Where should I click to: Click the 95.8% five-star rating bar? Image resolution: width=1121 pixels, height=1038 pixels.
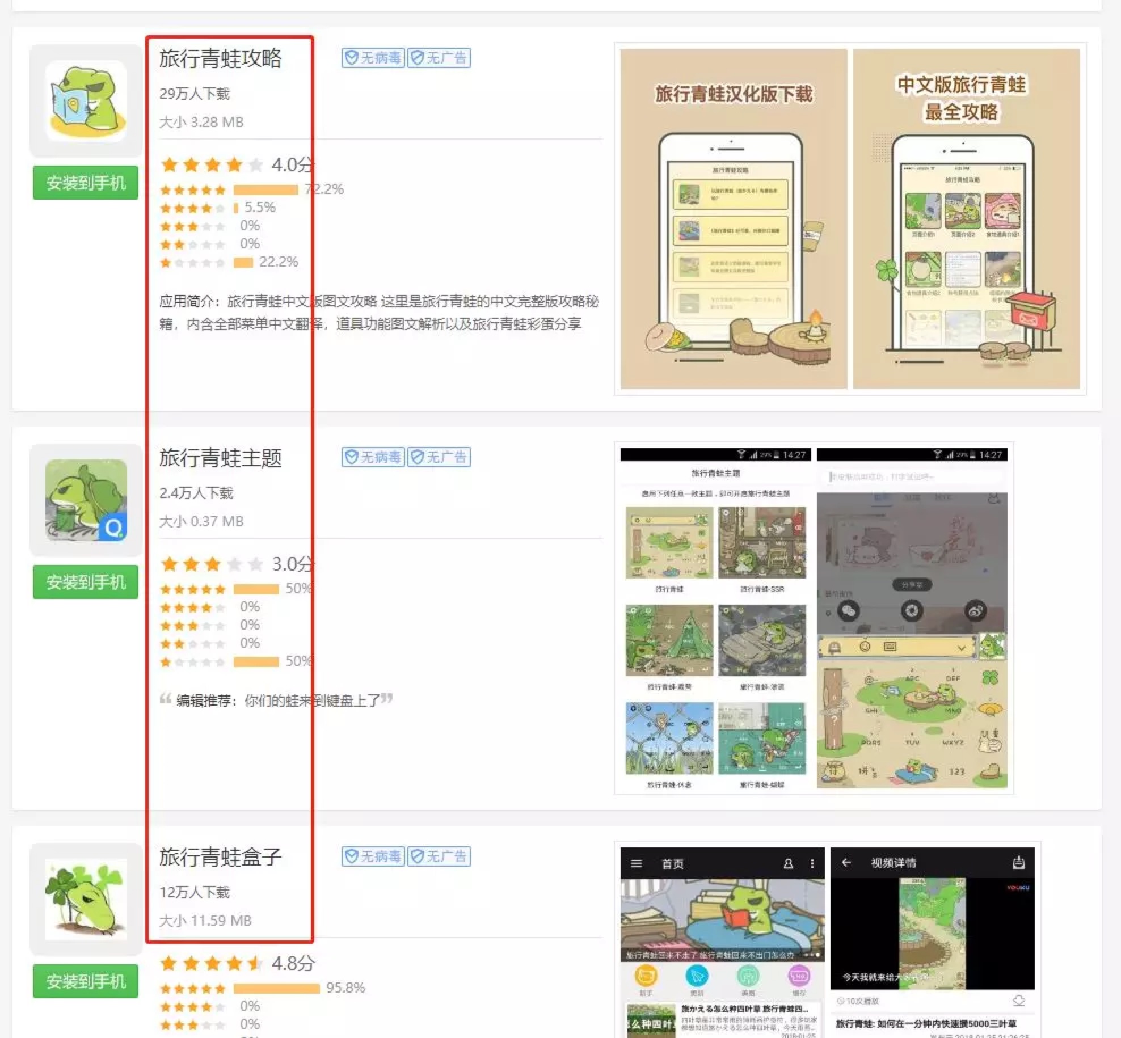point(276,989)
